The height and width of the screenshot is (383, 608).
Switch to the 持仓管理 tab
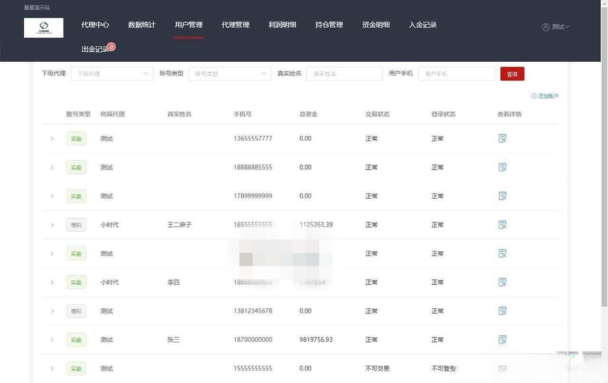coord(329,25)
